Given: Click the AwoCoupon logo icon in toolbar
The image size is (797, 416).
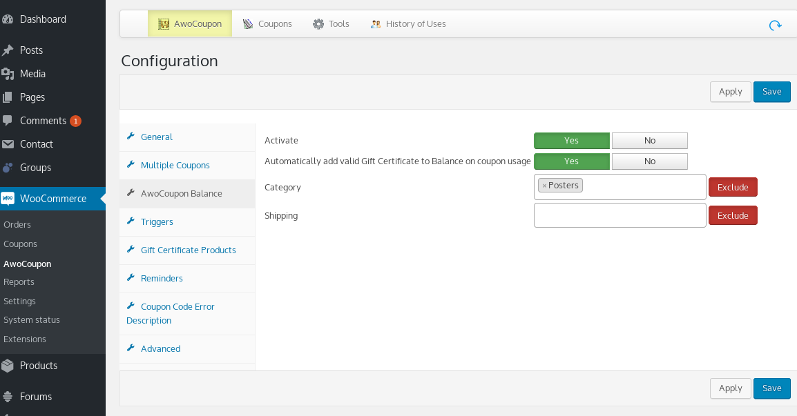Looking at the screenshot, I should tap(164, 24).
